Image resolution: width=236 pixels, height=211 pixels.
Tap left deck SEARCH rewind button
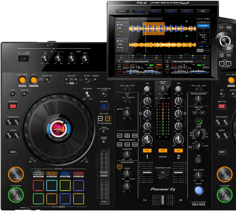[9, 135]
